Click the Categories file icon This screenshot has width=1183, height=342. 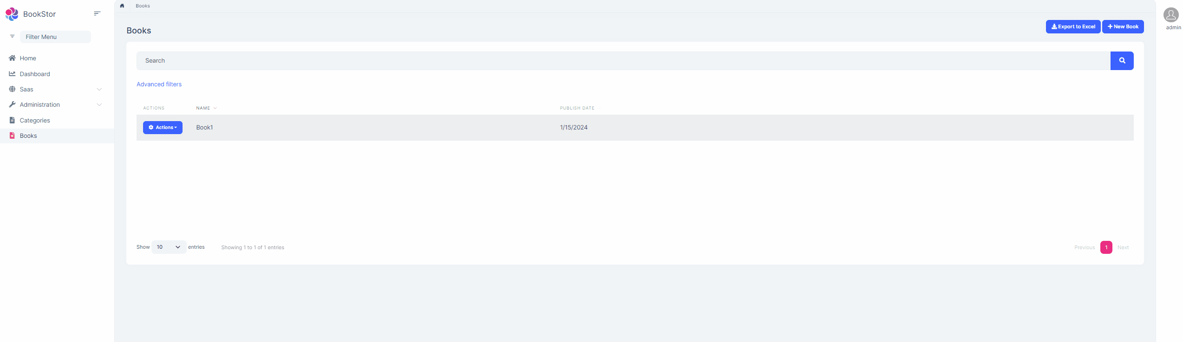(x=12, y=120)
